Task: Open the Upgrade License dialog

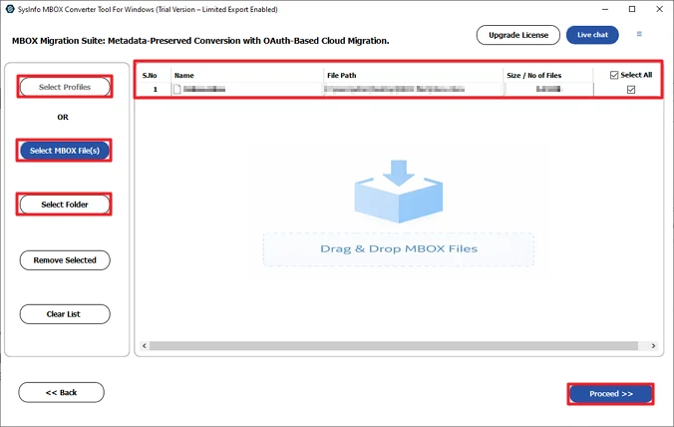Action: (518, 35)
